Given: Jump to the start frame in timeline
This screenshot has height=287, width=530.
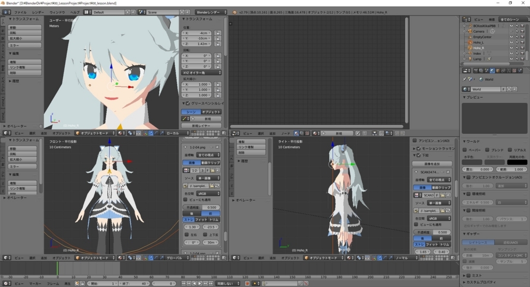Looking at the screenshot, I should point(184,283).
